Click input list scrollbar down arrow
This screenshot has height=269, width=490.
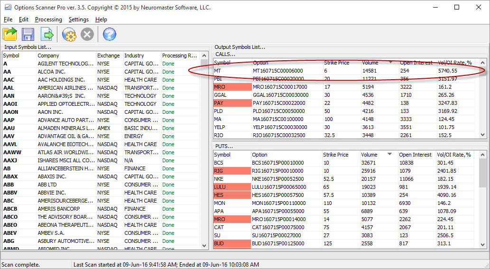click(x=204, y=246)
